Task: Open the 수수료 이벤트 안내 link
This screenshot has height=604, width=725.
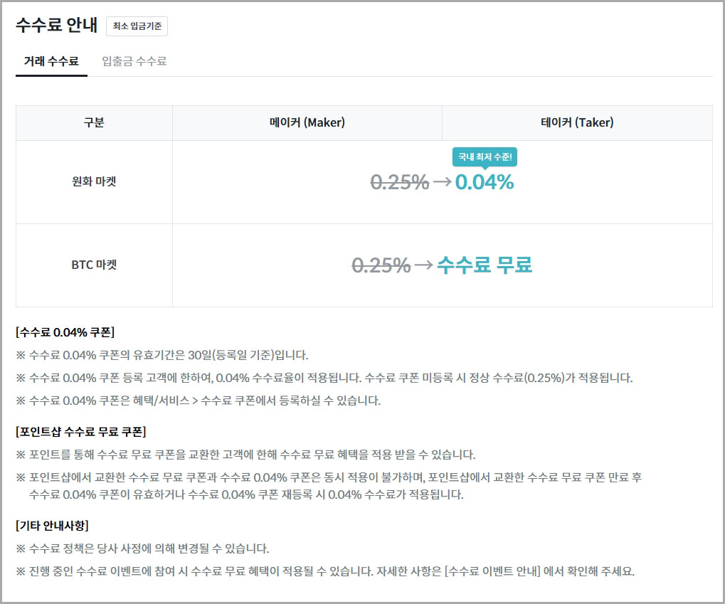Action: click(x=491, y=571)
